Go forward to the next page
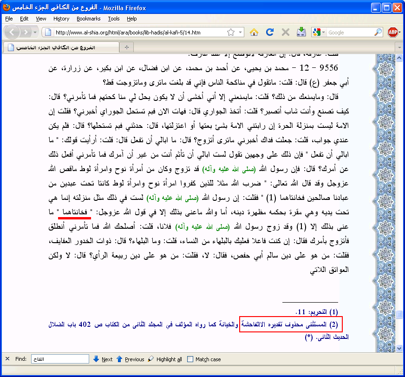 click(x=26, y=33)
